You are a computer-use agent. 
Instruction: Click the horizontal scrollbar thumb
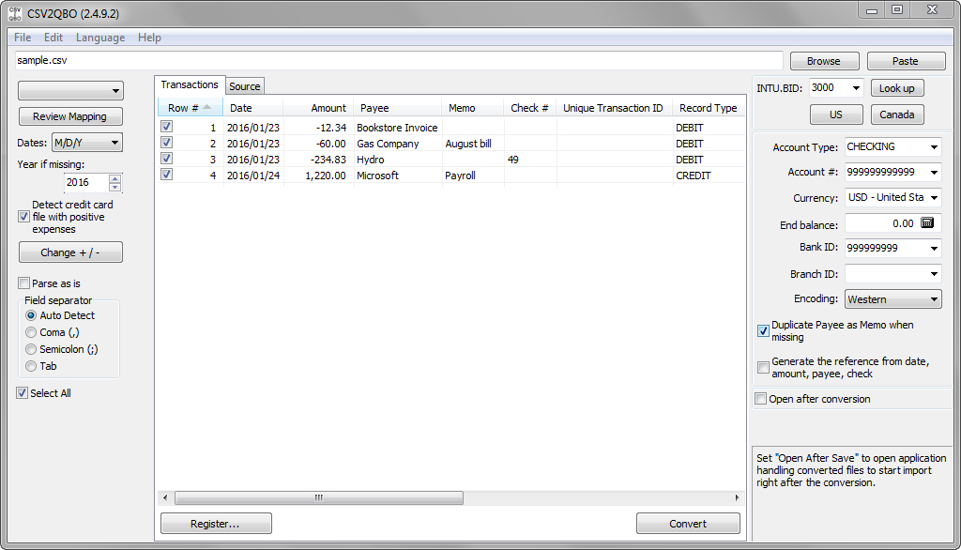coord(319,497)
